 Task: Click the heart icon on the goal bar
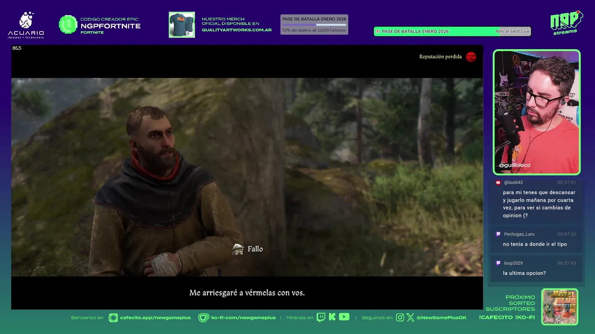(x=378, y=32)
